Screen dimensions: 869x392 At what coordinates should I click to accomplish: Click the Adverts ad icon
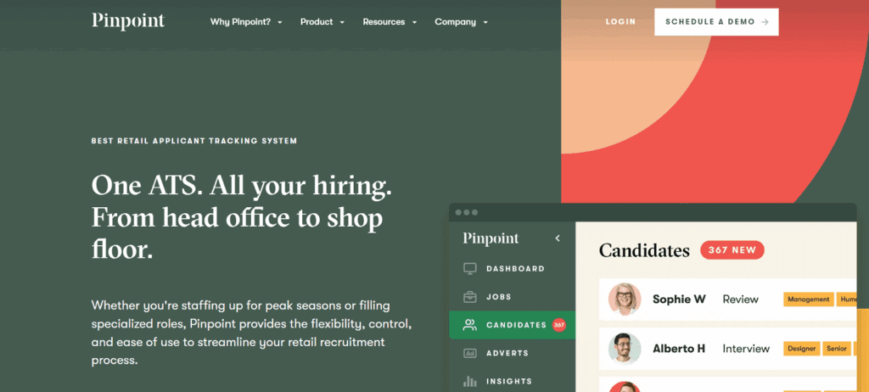469,353
